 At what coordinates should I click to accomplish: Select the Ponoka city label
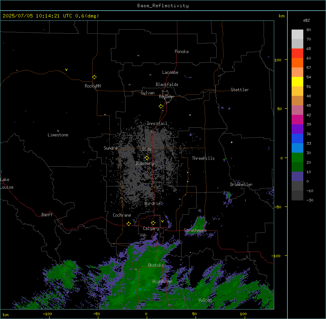coord(182,52)
